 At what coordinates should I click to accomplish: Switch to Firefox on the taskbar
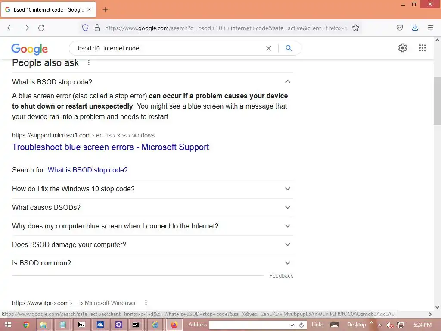pos(174,325)
